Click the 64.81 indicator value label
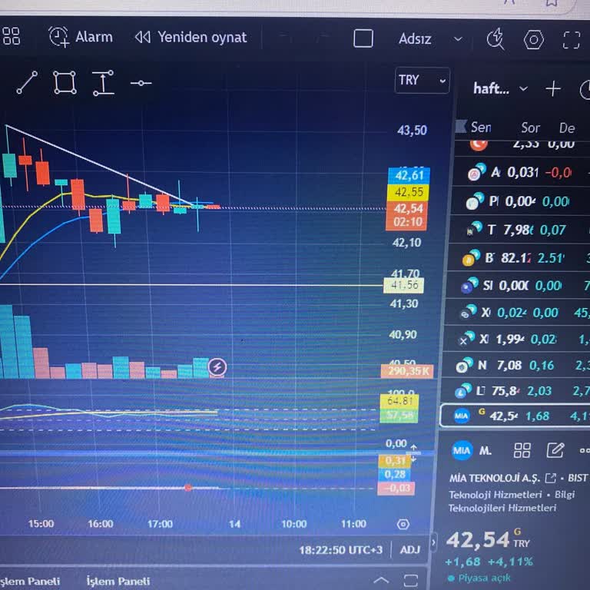This screenshot has height=590, width=590. pyautogui.click(x=399, y=401)
